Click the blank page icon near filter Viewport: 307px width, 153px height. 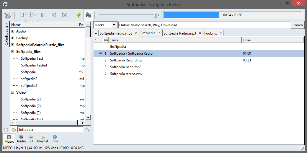point(6,130)
